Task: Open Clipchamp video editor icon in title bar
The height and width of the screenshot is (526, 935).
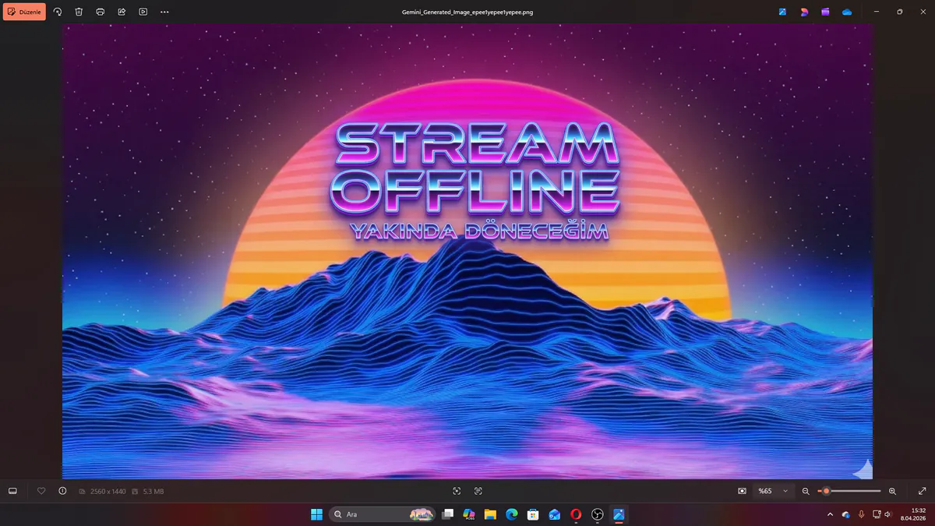Action: (x=825, y=12)
